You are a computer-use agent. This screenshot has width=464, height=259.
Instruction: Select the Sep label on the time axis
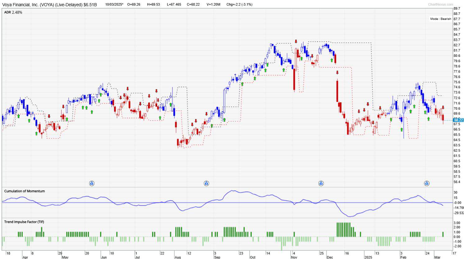click(x=217, y=257)
